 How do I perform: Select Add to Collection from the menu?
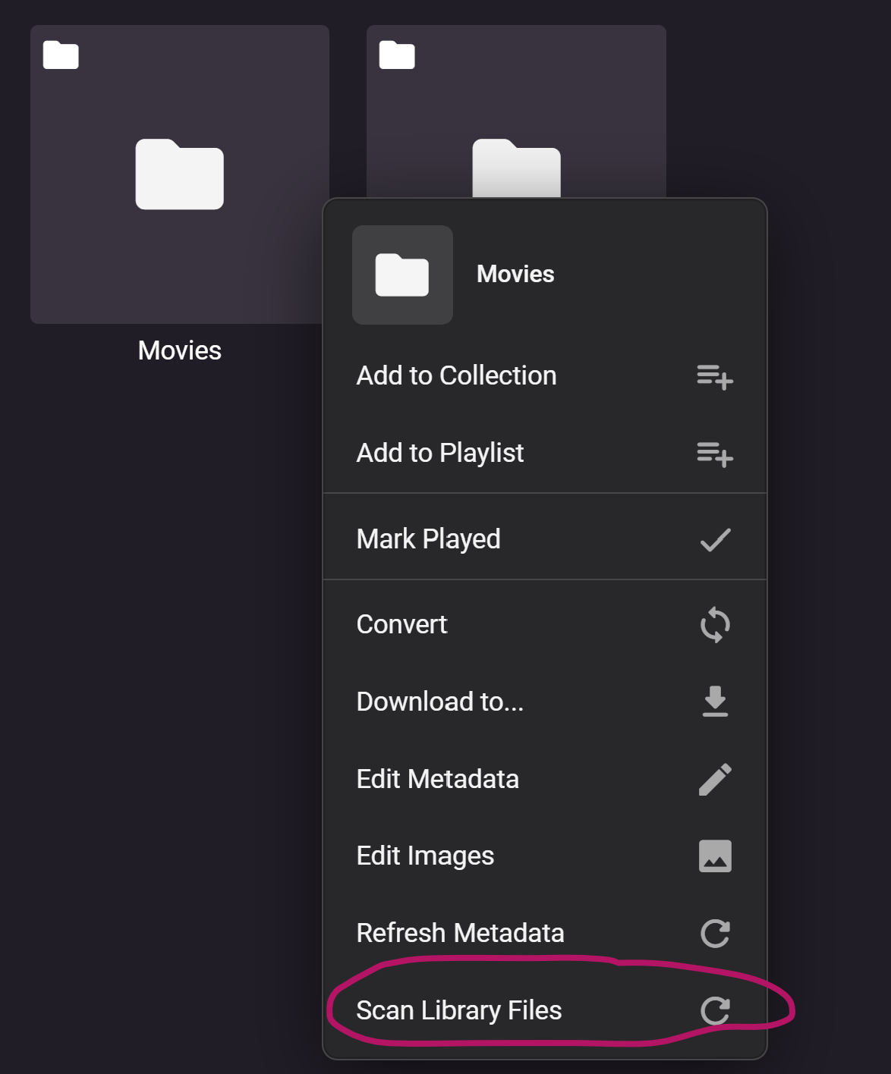point(545,376)
